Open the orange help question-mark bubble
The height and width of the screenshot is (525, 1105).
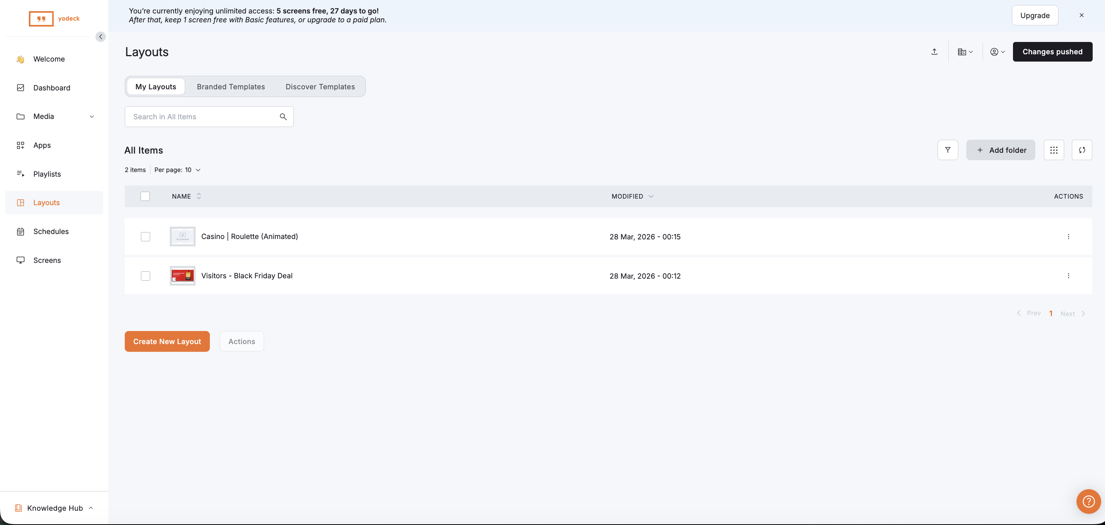pos(1088,501)
